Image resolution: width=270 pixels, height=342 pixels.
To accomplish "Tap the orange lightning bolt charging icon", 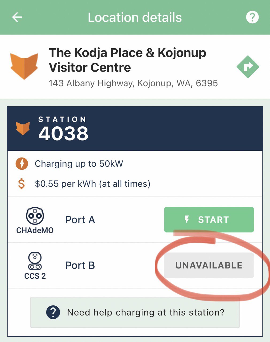I will [x=22, y=164].
